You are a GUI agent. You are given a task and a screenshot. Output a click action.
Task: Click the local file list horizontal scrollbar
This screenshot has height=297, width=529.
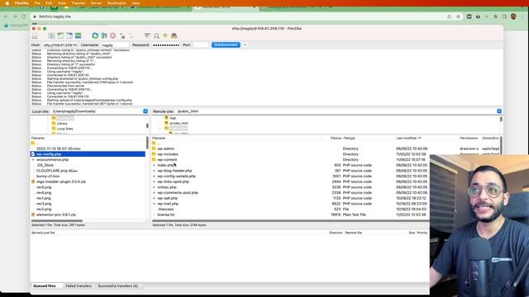[57, 221]
